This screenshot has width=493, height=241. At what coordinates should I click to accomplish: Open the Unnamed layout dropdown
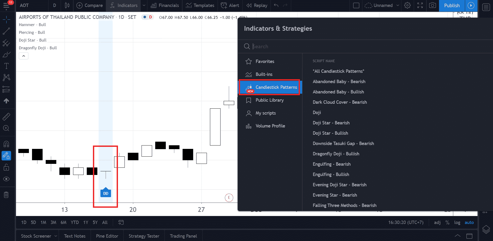click(382, 5)
